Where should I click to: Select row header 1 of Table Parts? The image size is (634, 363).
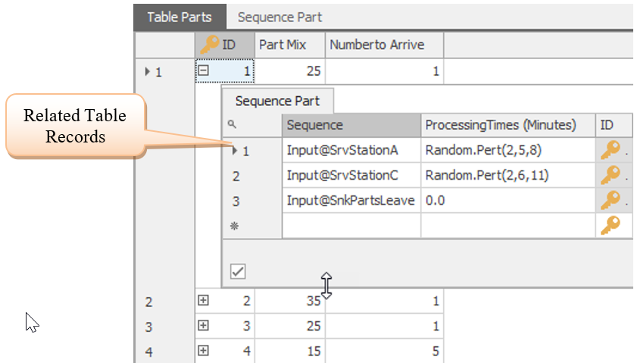click(165, 72)
